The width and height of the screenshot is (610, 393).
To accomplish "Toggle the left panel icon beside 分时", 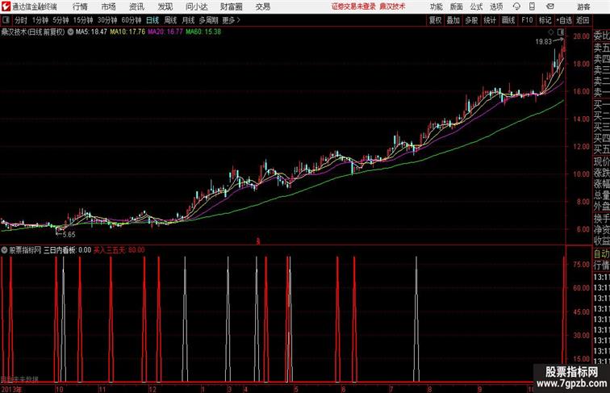I will click(x=6, y=20).
